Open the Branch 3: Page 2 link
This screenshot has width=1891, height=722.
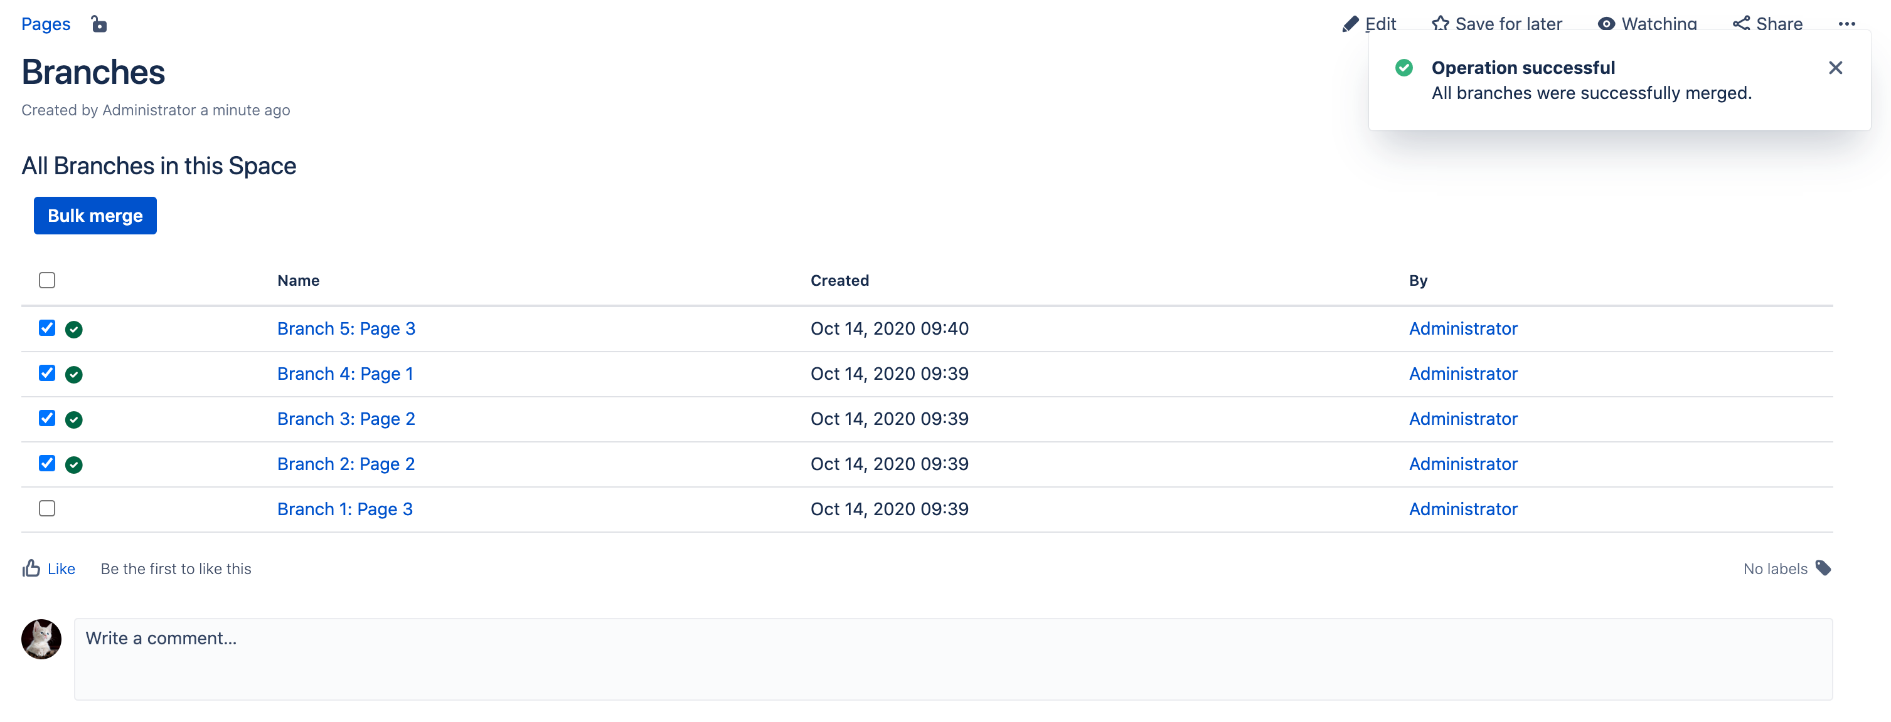tap(346, 419)
